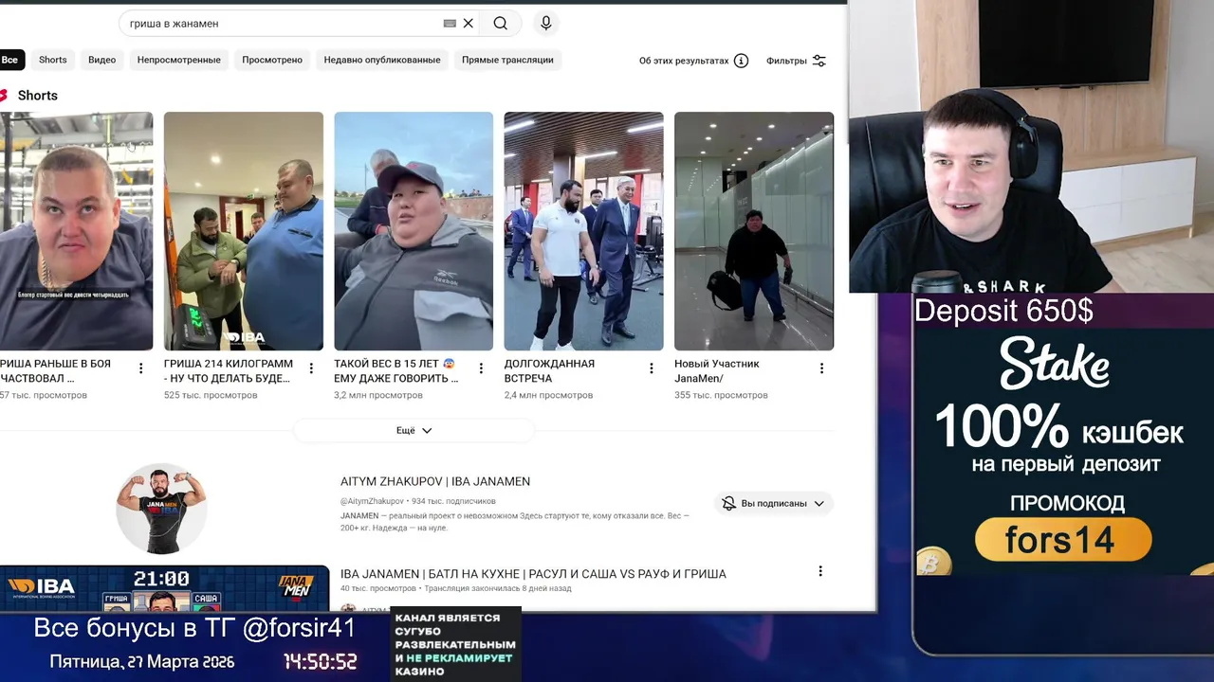Open info icon next to 'Об этих результатах'
1214x682 pixels.
742,61
